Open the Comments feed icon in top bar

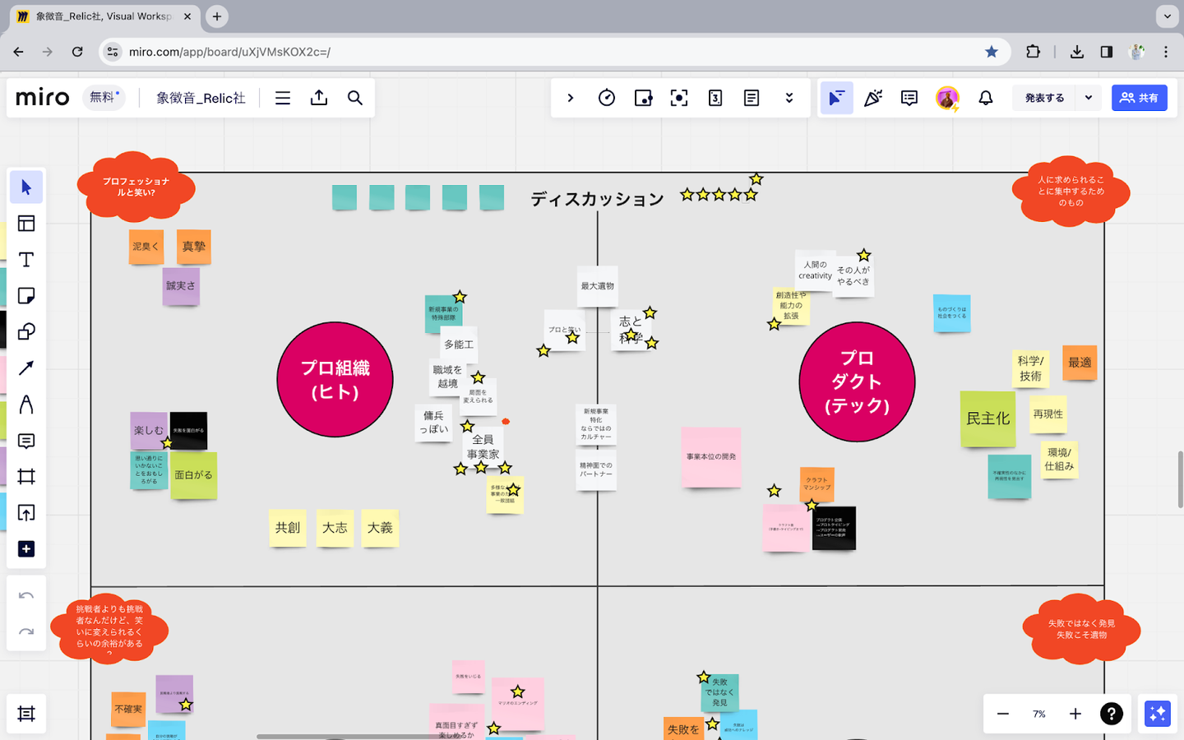[x=909, y=98]
